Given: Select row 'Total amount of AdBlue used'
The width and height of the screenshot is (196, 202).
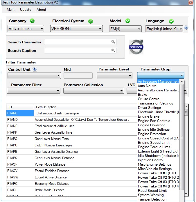Looking at the screenshot, I should [x=72, y=126].
